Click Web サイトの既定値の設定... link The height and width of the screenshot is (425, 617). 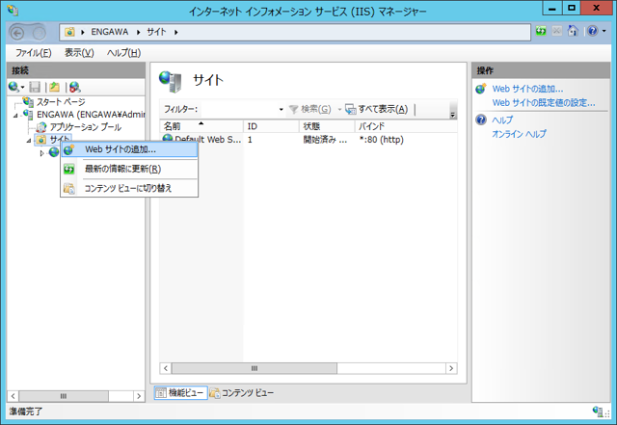click(544, 103)
